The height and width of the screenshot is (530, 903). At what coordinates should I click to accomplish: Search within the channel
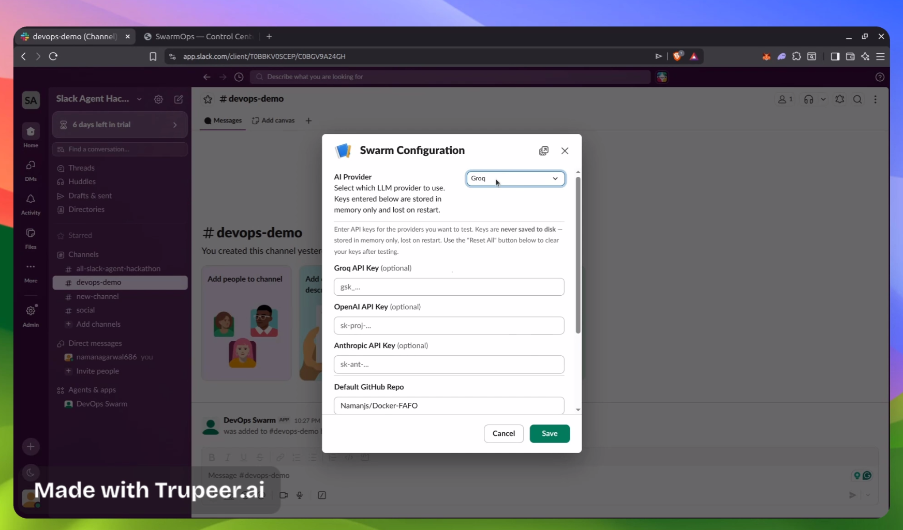click(857, 99)
